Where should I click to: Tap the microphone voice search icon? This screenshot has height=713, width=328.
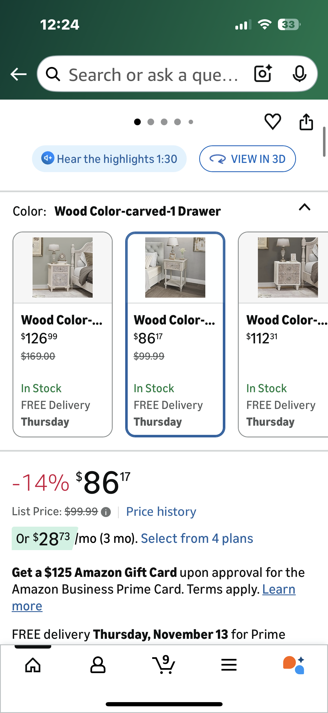click(299, 74)
